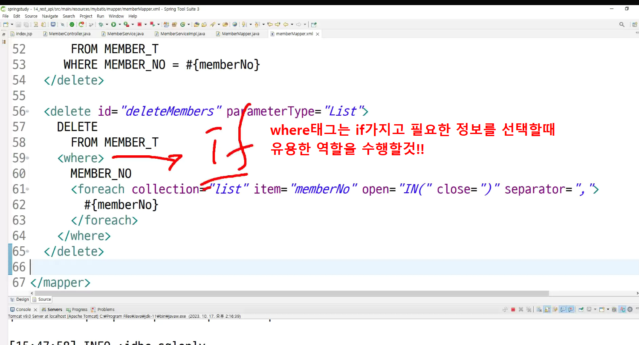Click the console settings gear icon
This screenshot has height=345, width=639.
pyautogui.click(x=630, y=310)
